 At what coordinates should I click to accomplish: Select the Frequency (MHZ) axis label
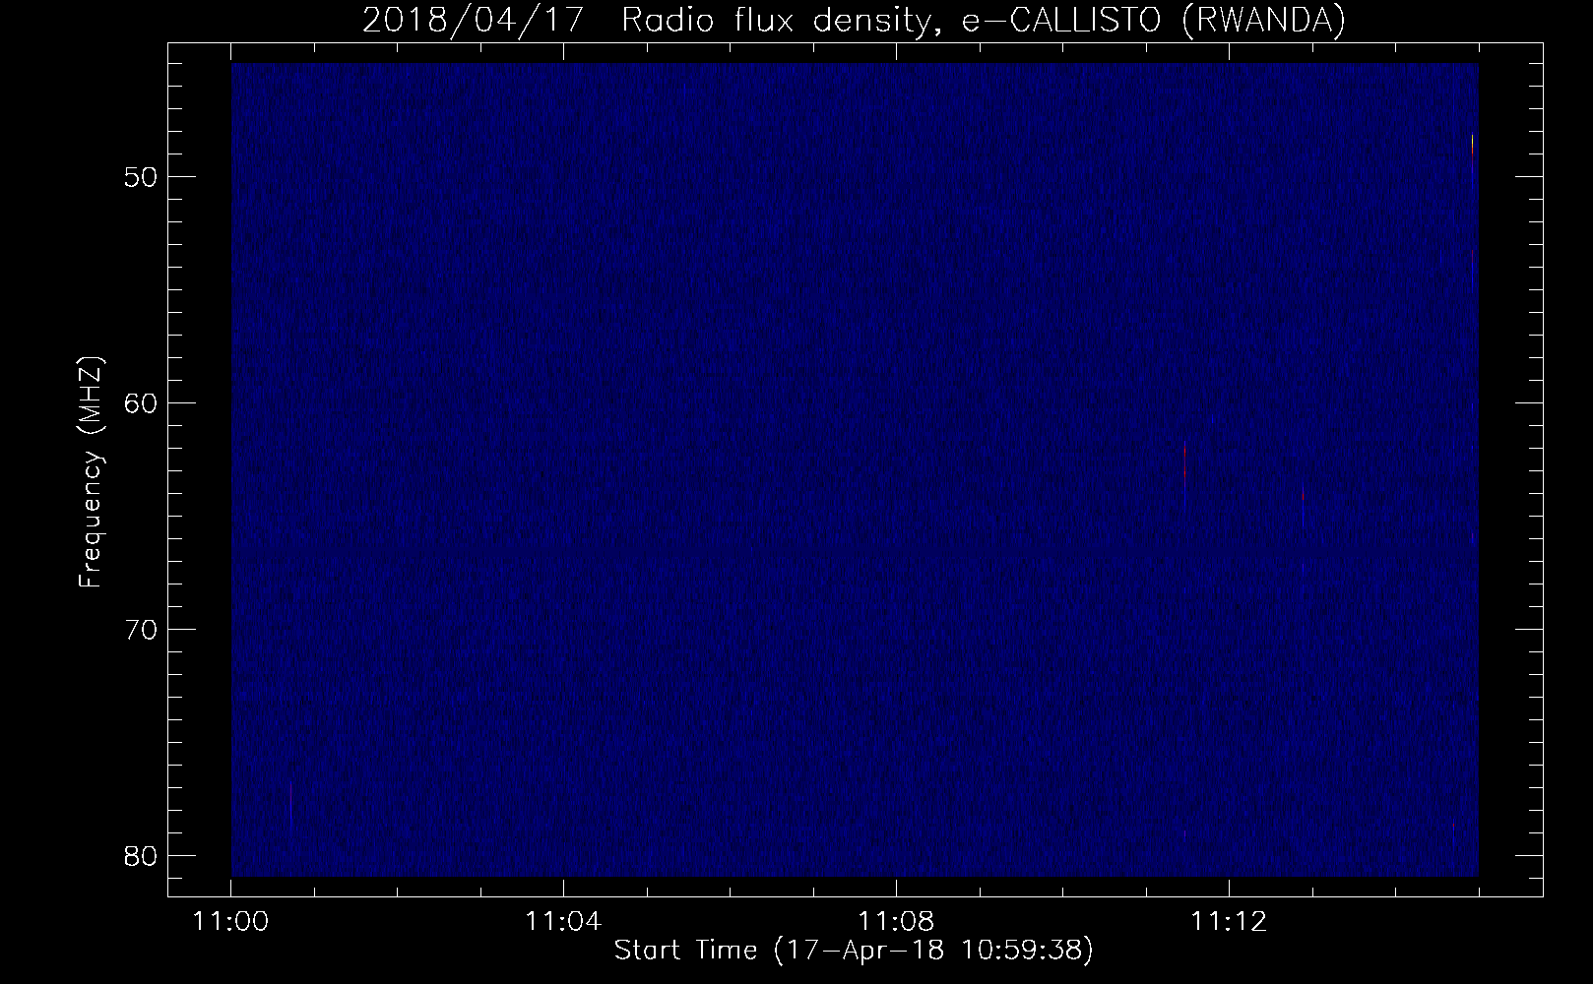point(91,473)
